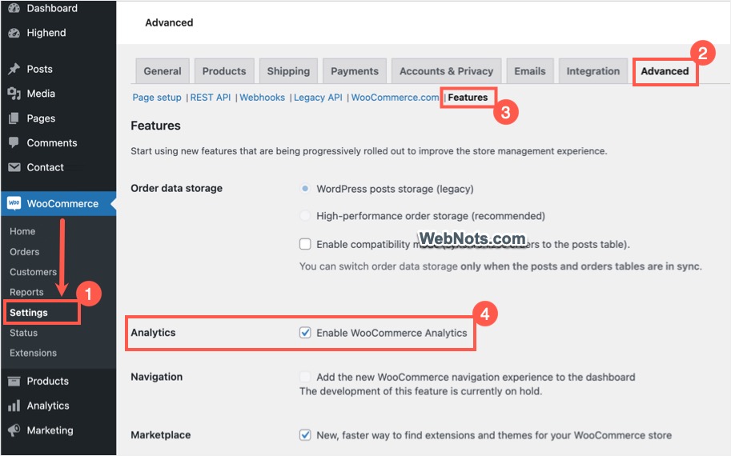Select the Features sub-section link

468,98
